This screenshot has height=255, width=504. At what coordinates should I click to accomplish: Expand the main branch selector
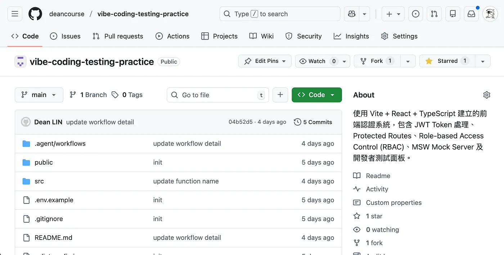[39, 95]
